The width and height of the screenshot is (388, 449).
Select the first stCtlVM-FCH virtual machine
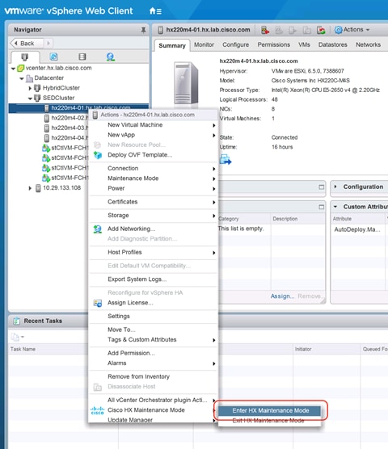[x=65, y=148]
